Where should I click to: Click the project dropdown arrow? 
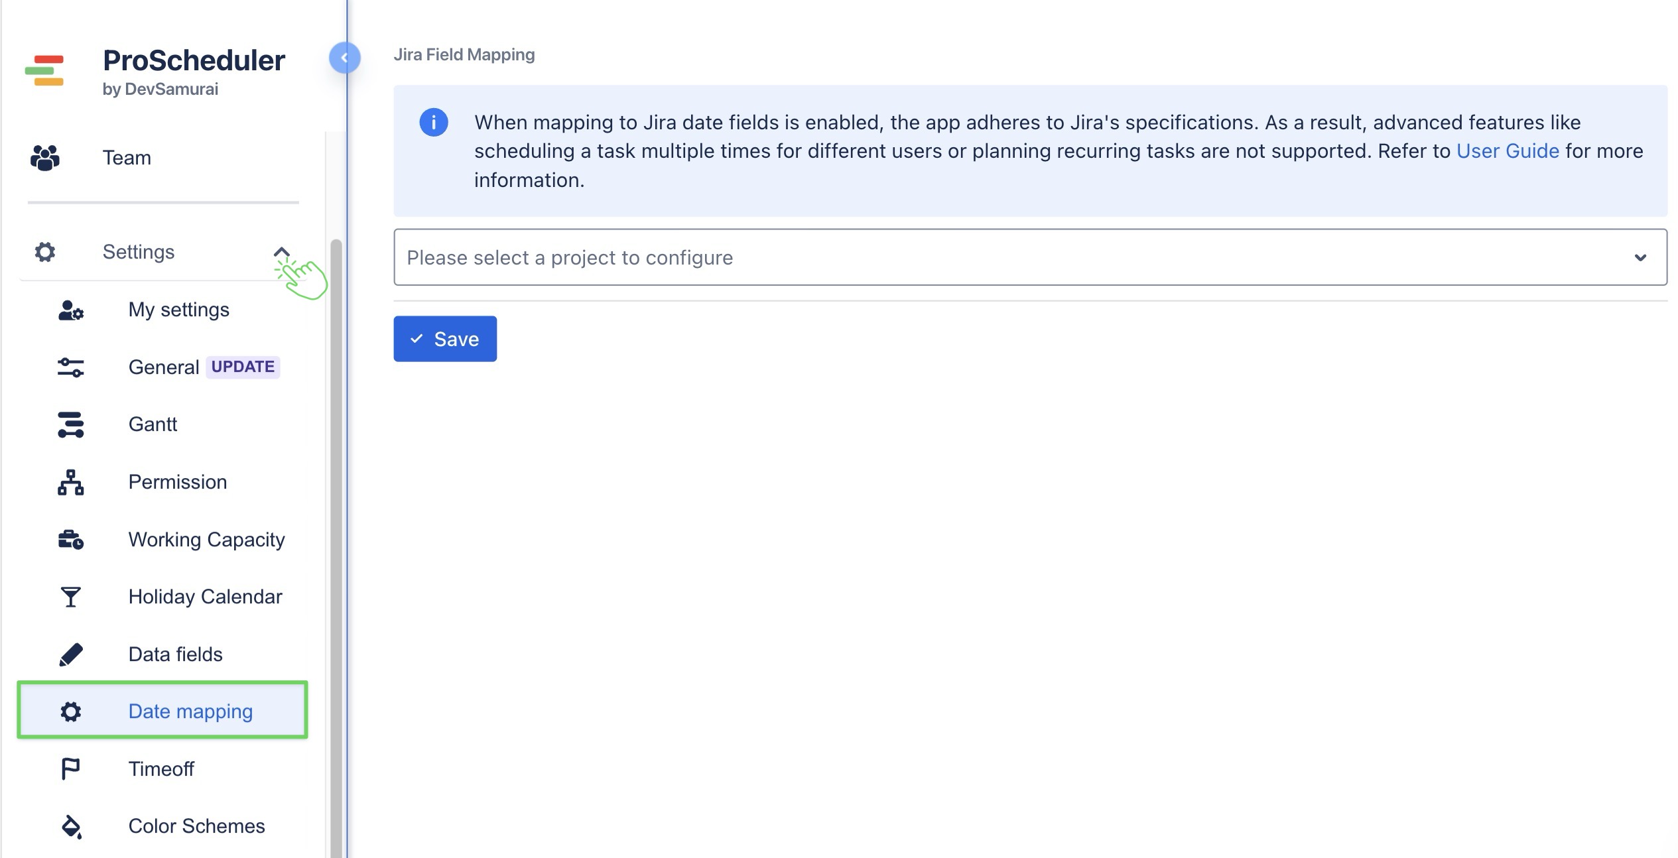(x=1640, y=257)
